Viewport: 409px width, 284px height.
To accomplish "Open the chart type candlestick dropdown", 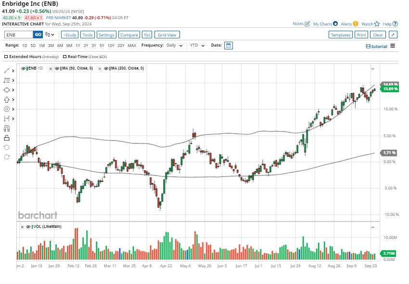I will [x=50, y=35].
